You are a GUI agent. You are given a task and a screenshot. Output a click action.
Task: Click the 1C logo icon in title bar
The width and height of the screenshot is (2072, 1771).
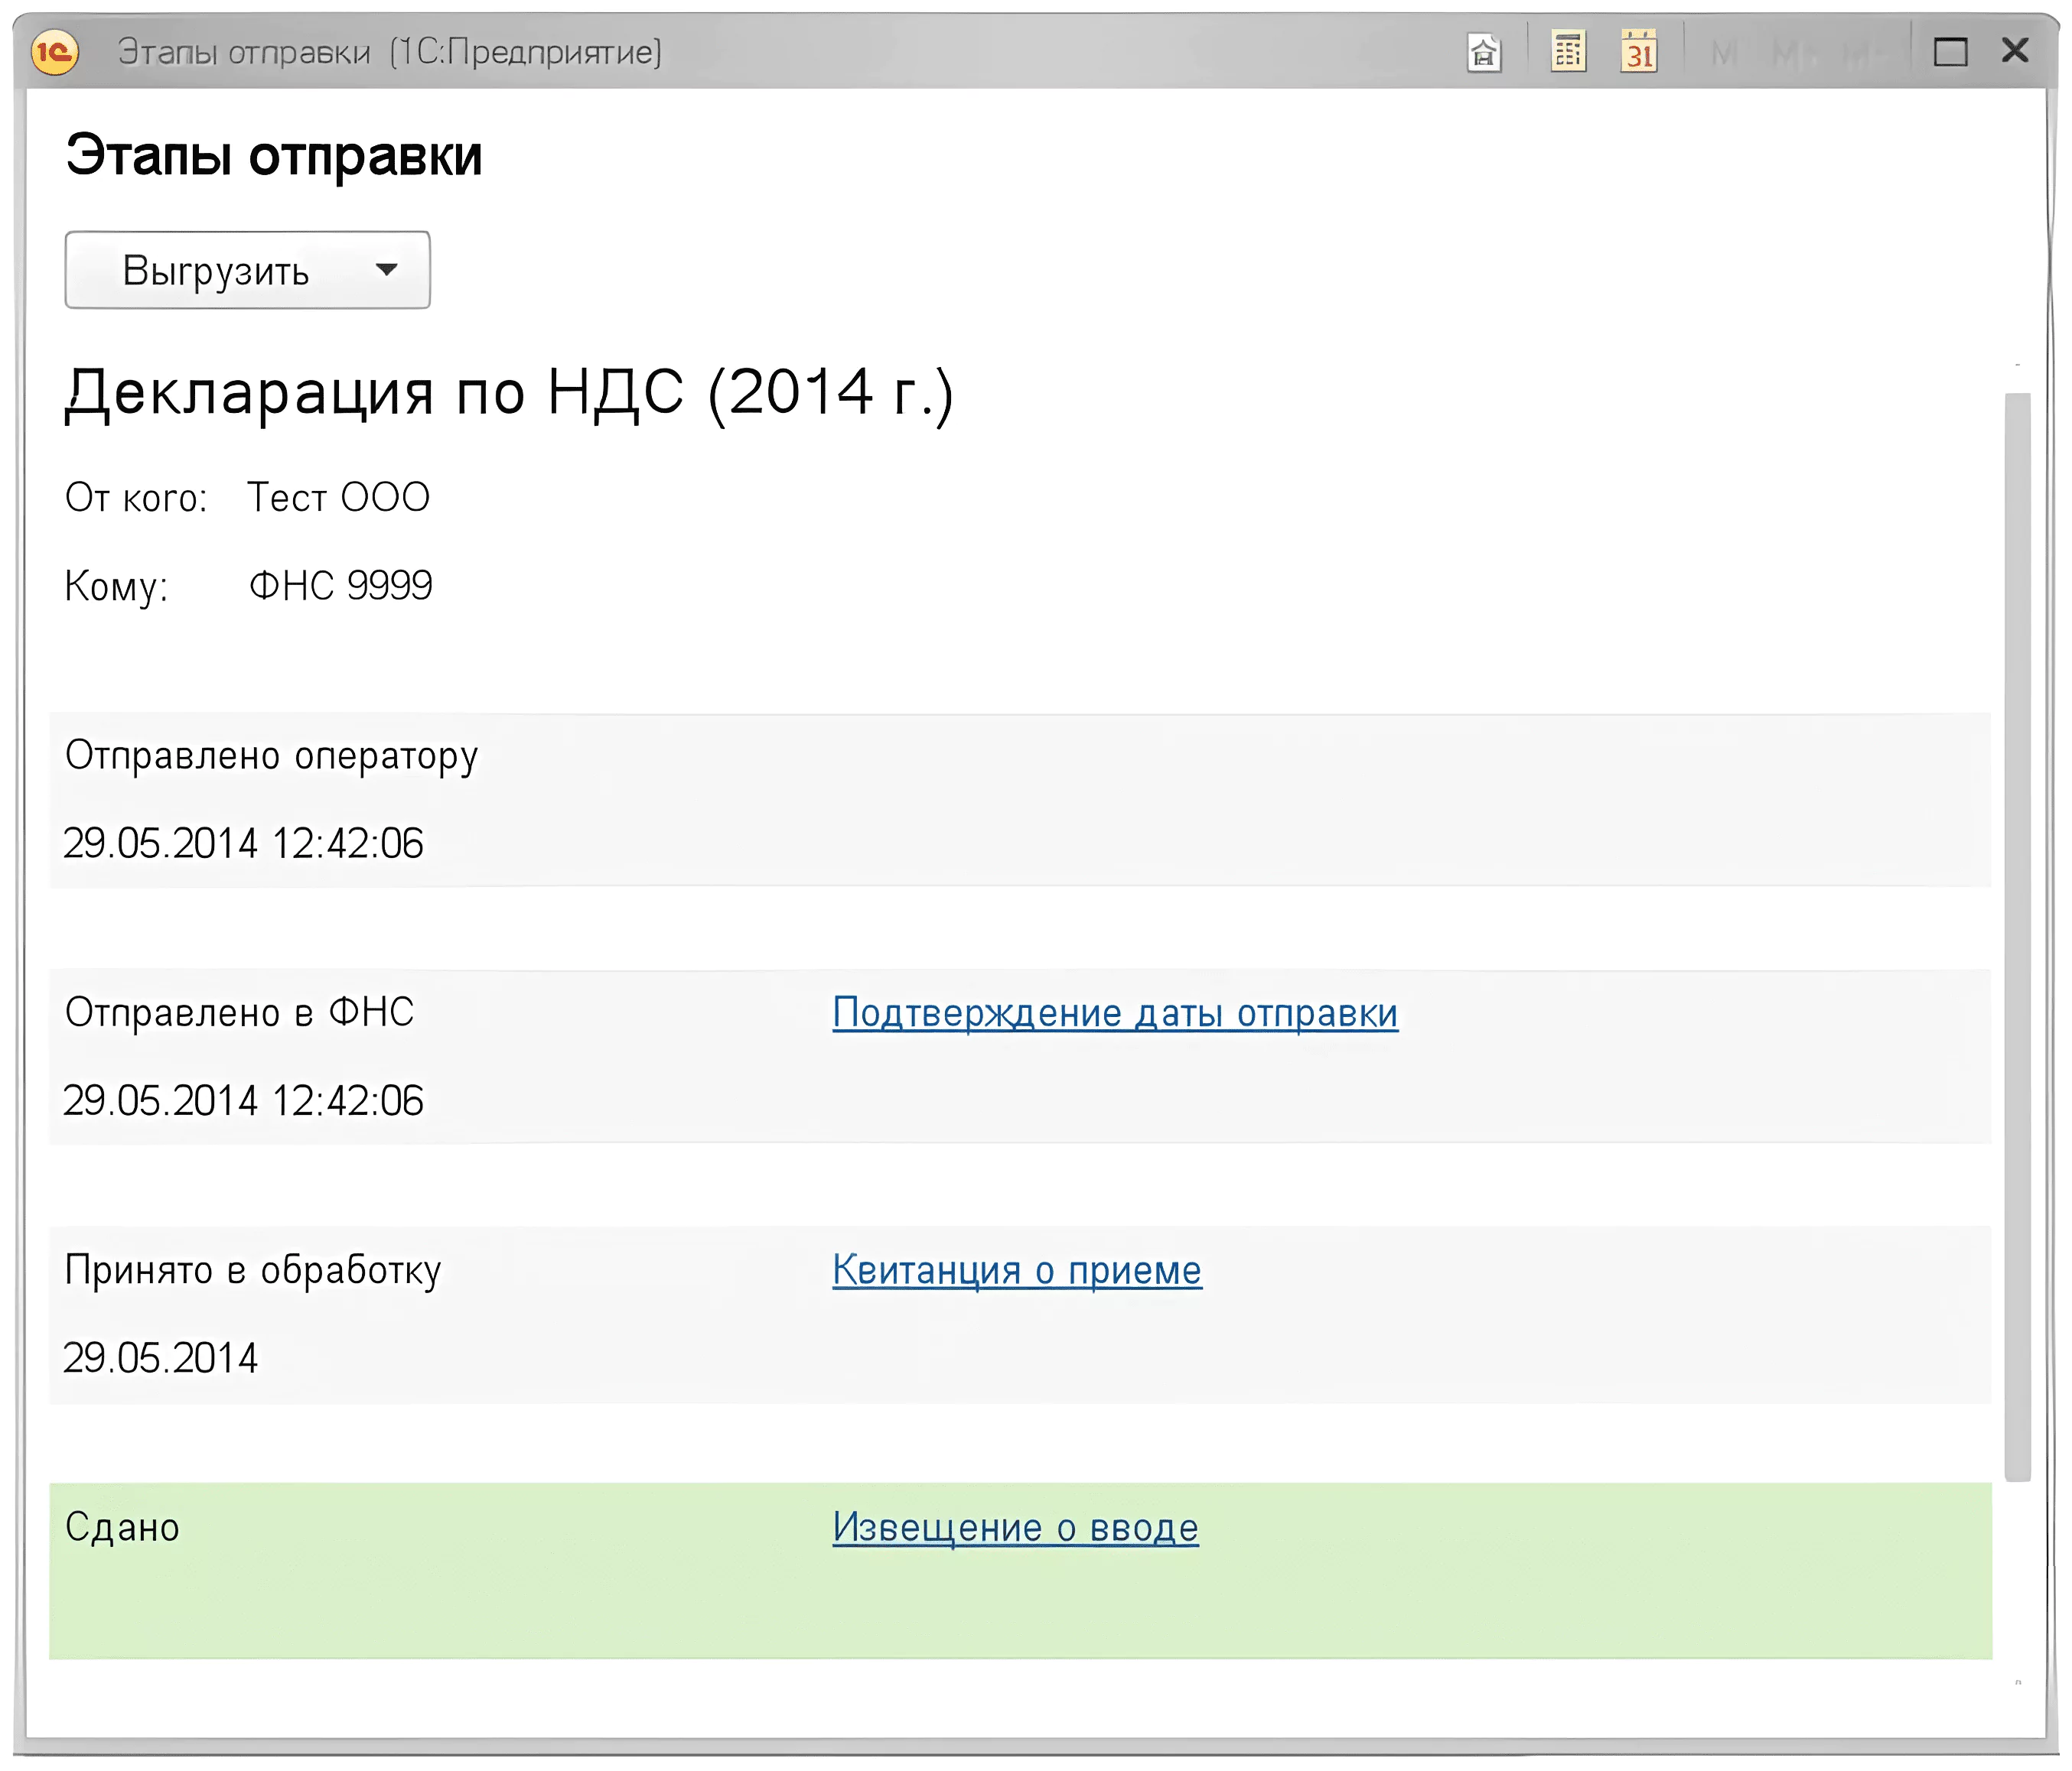click(54, 52)
